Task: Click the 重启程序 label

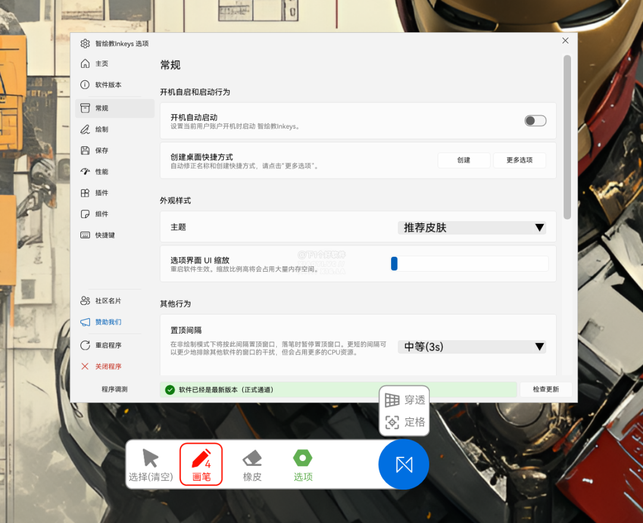Action: click(108, 345)
